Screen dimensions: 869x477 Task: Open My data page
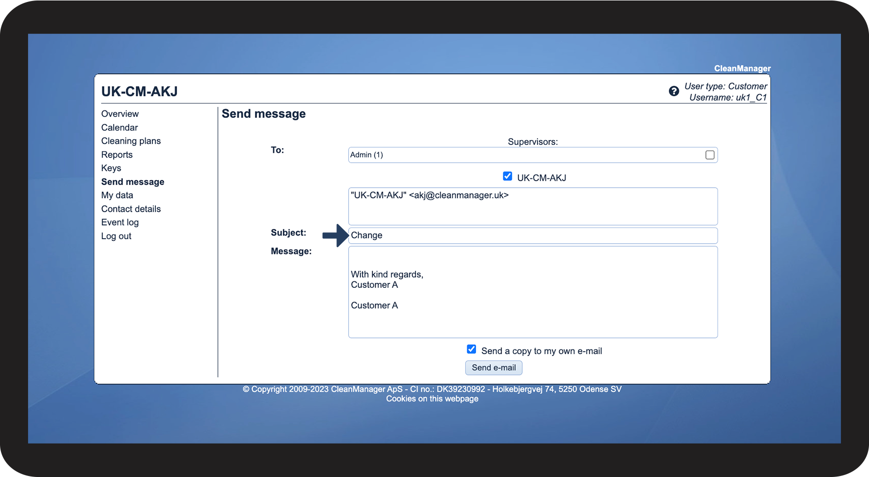(x=117, y=195)
